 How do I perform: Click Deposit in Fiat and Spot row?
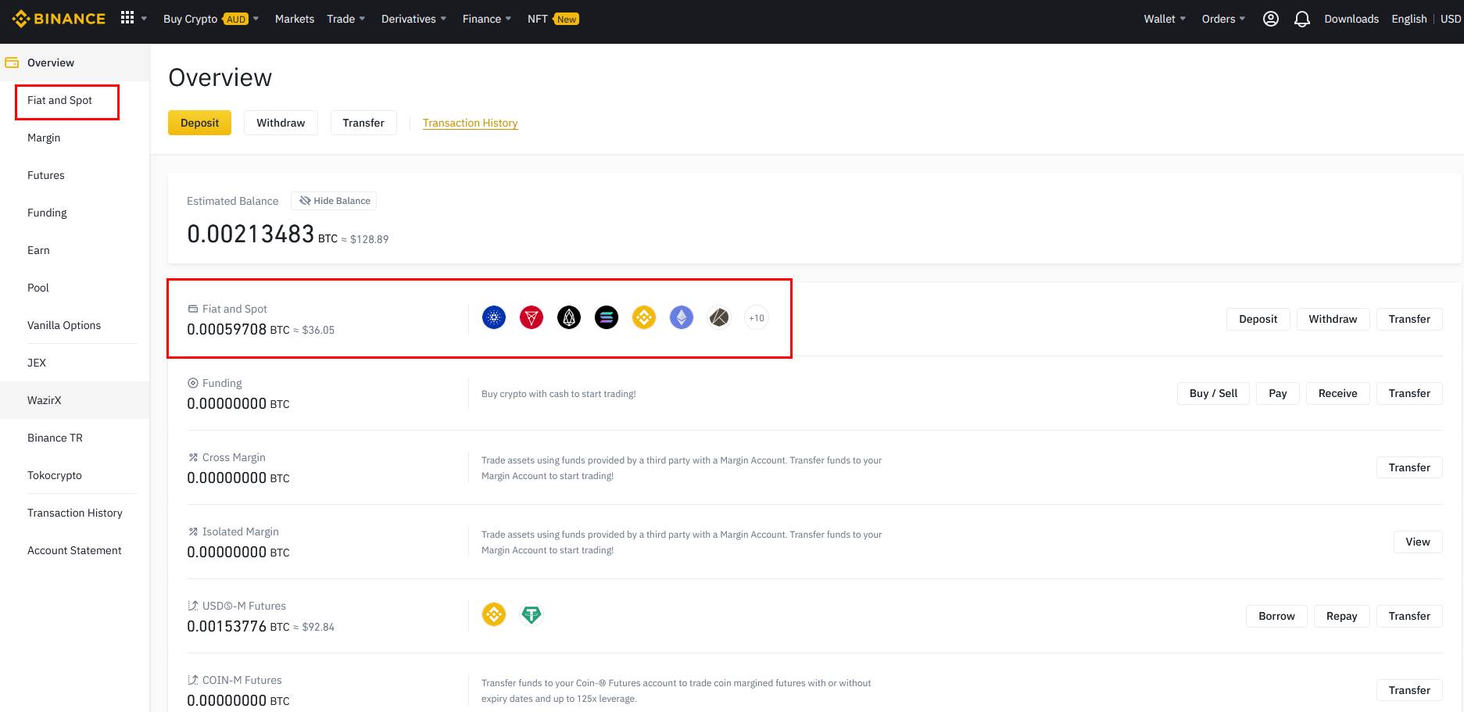pos(1258,319)
